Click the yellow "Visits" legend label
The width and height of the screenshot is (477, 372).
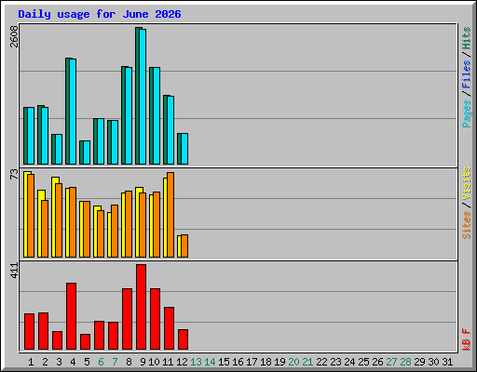pos(466,183)
